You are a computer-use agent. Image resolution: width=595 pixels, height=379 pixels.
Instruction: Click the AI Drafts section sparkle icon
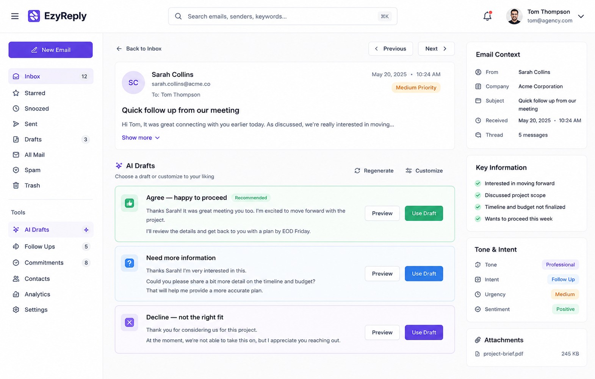[119, 166]
